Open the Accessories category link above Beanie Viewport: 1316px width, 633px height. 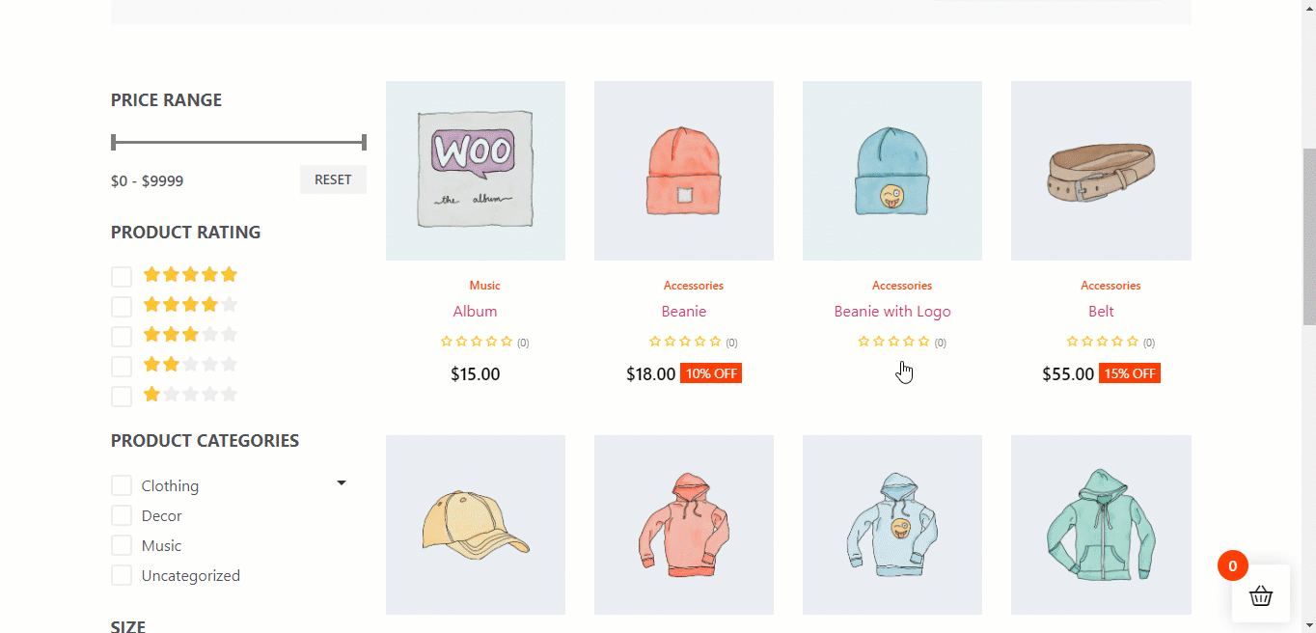[693, 286]
